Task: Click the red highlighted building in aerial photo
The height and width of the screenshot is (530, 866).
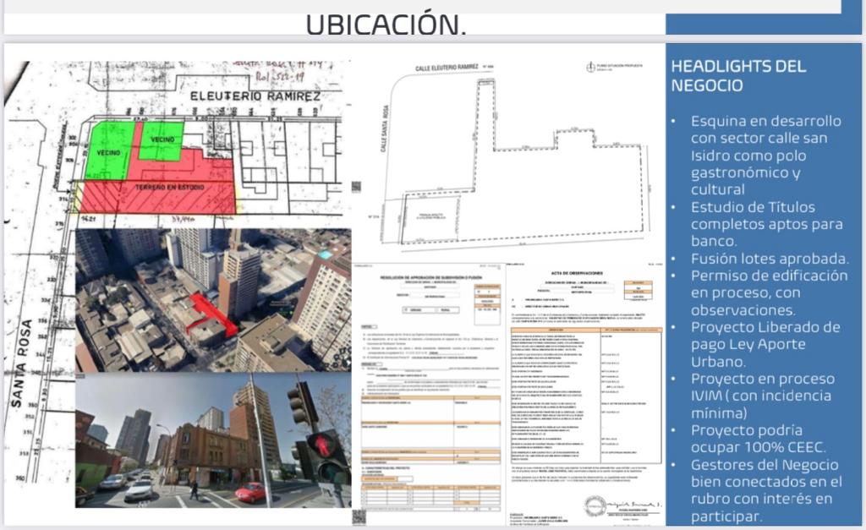Action: [x=213, y=314]
